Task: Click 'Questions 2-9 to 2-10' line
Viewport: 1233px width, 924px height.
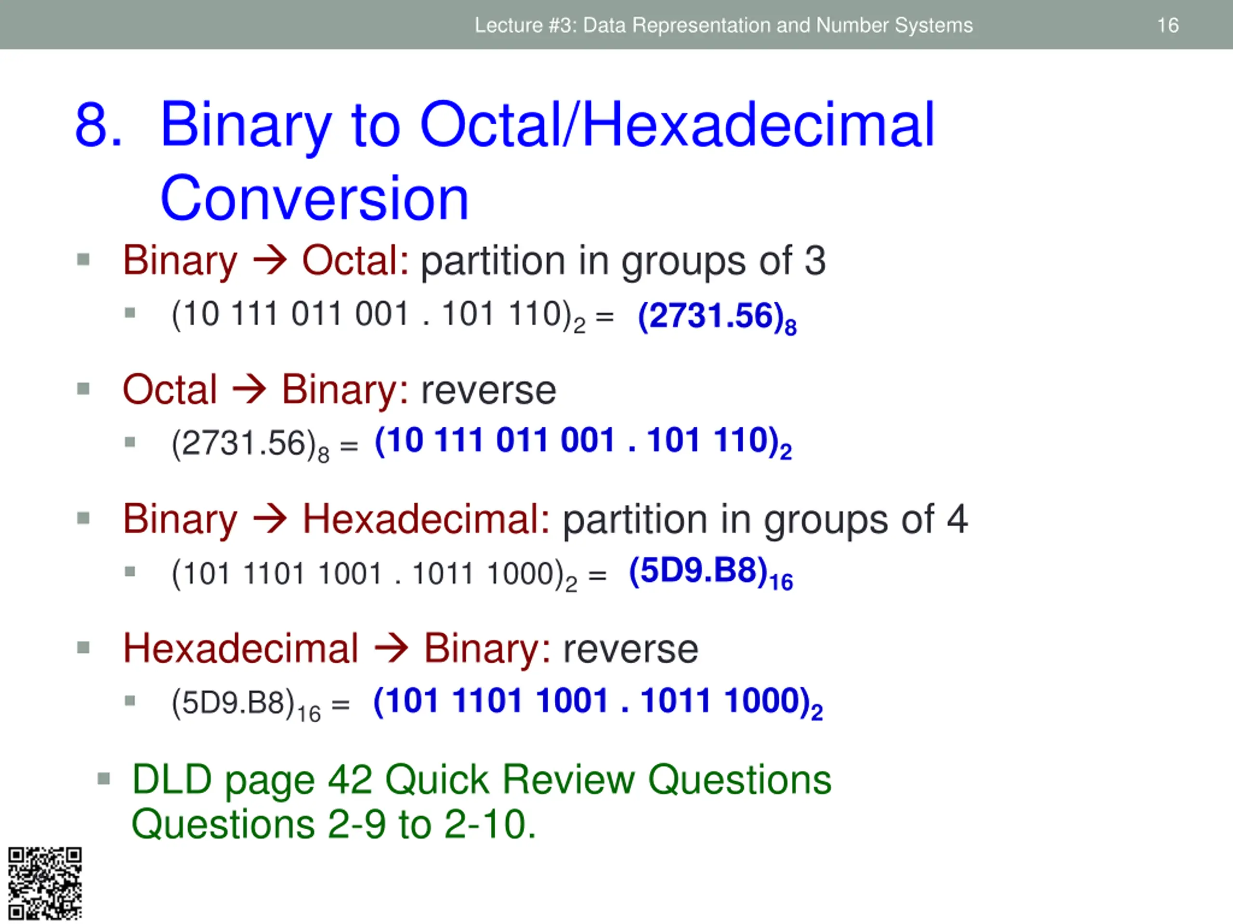Action: click(x=333, y=824)
